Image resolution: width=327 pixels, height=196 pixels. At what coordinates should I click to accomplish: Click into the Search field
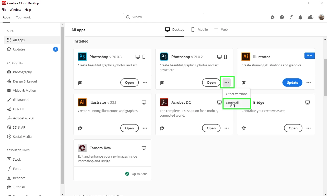[x=164, y=17]
